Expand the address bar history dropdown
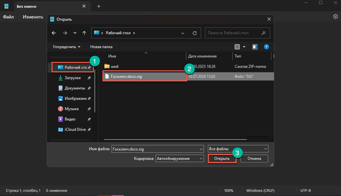This screenshot has height=196, width=341. coord(183,33)
